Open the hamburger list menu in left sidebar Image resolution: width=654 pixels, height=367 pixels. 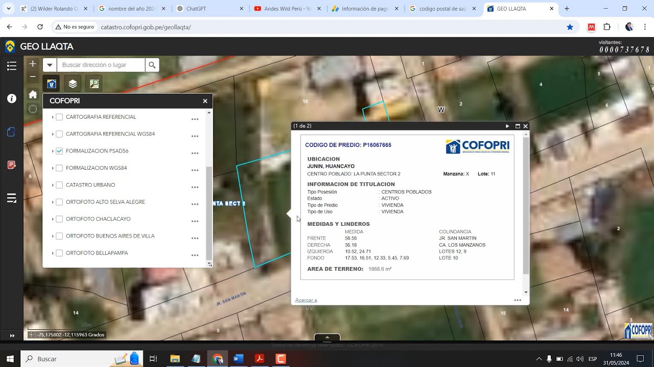click(12, 66)
